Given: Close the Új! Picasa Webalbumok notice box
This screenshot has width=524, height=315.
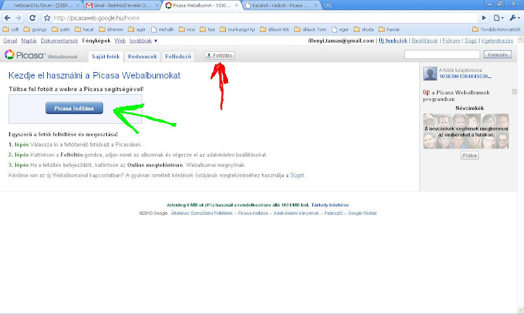Looking at the screenshot, I should 514,92.
